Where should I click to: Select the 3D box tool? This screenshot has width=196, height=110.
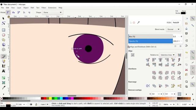pos(3,45)
